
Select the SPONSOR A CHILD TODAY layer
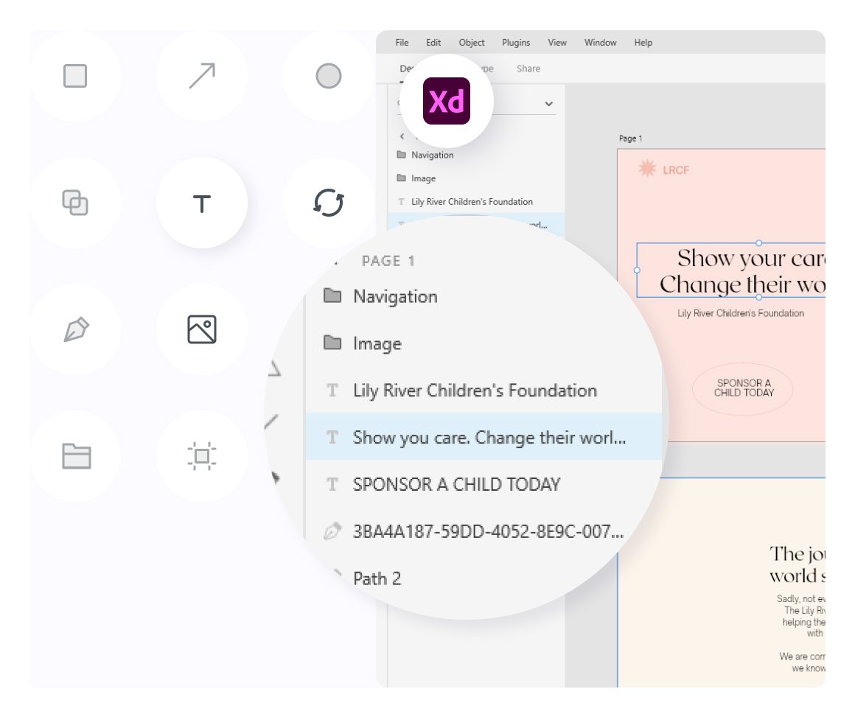click(456, 484)
